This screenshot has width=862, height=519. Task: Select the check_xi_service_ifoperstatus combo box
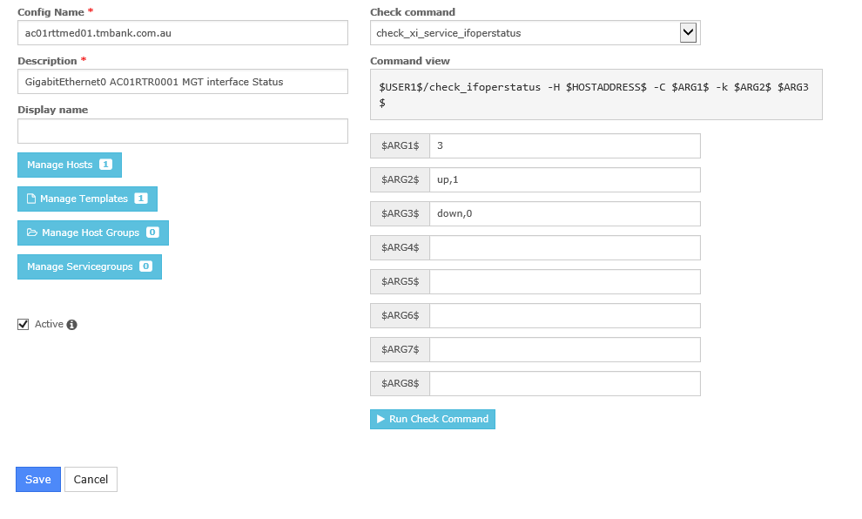click(525, 33)
